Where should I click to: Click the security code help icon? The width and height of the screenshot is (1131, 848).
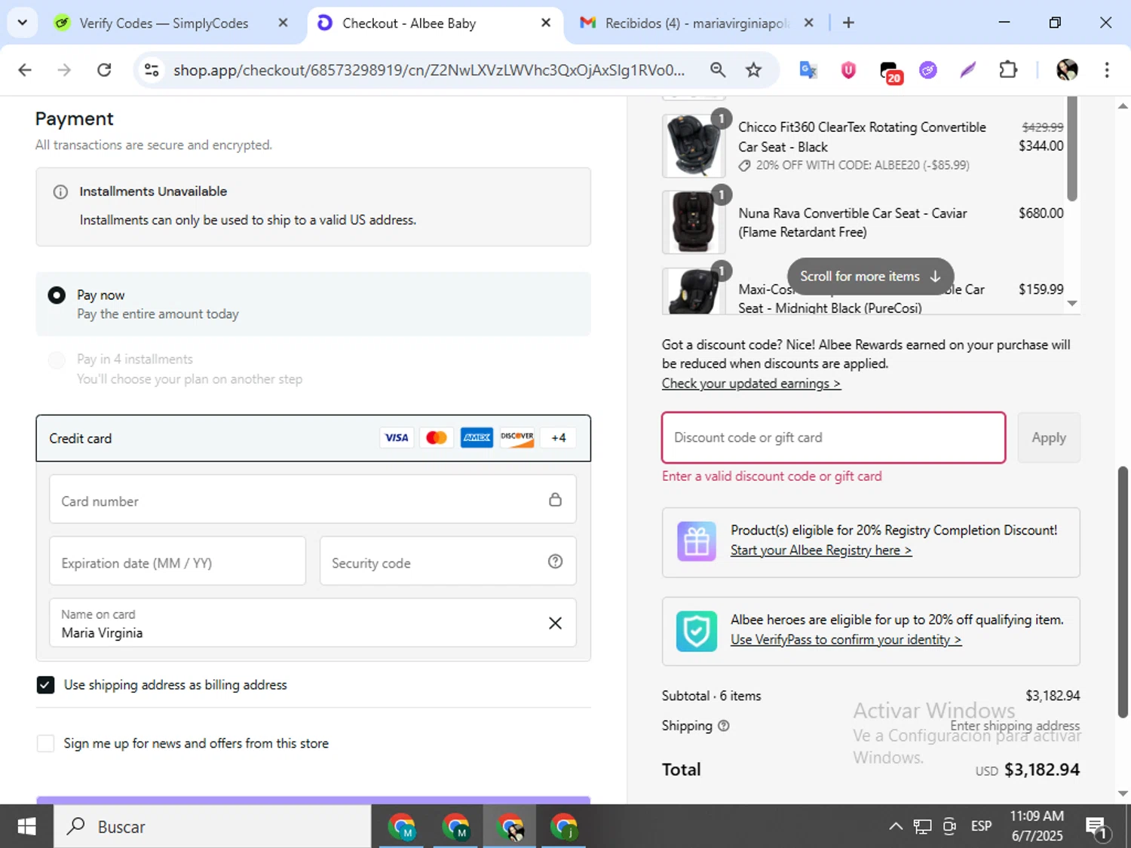click(555, 562)
